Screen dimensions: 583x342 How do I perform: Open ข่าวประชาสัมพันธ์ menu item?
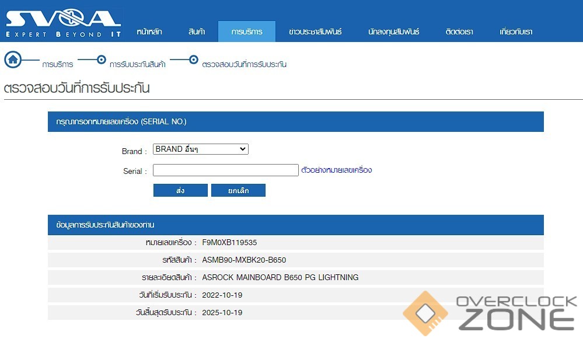[x=315, y=32]
